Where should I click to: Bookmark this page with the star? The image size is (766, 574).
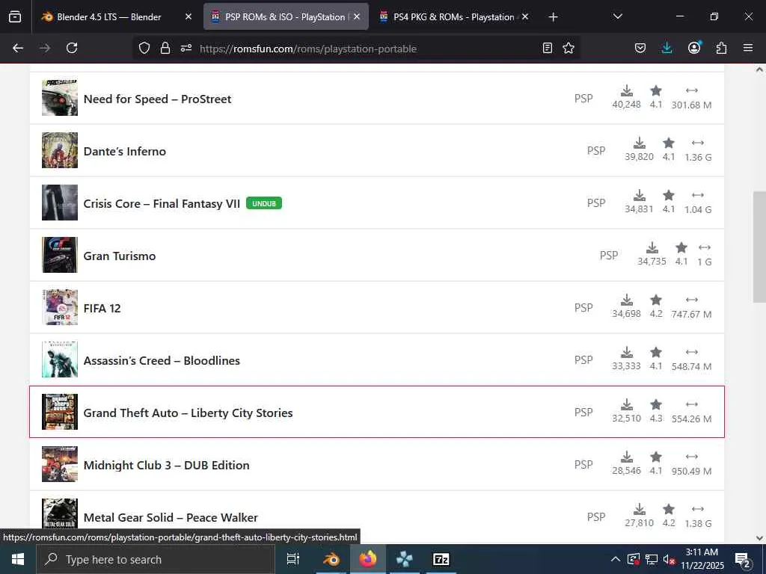pos(569,48)
